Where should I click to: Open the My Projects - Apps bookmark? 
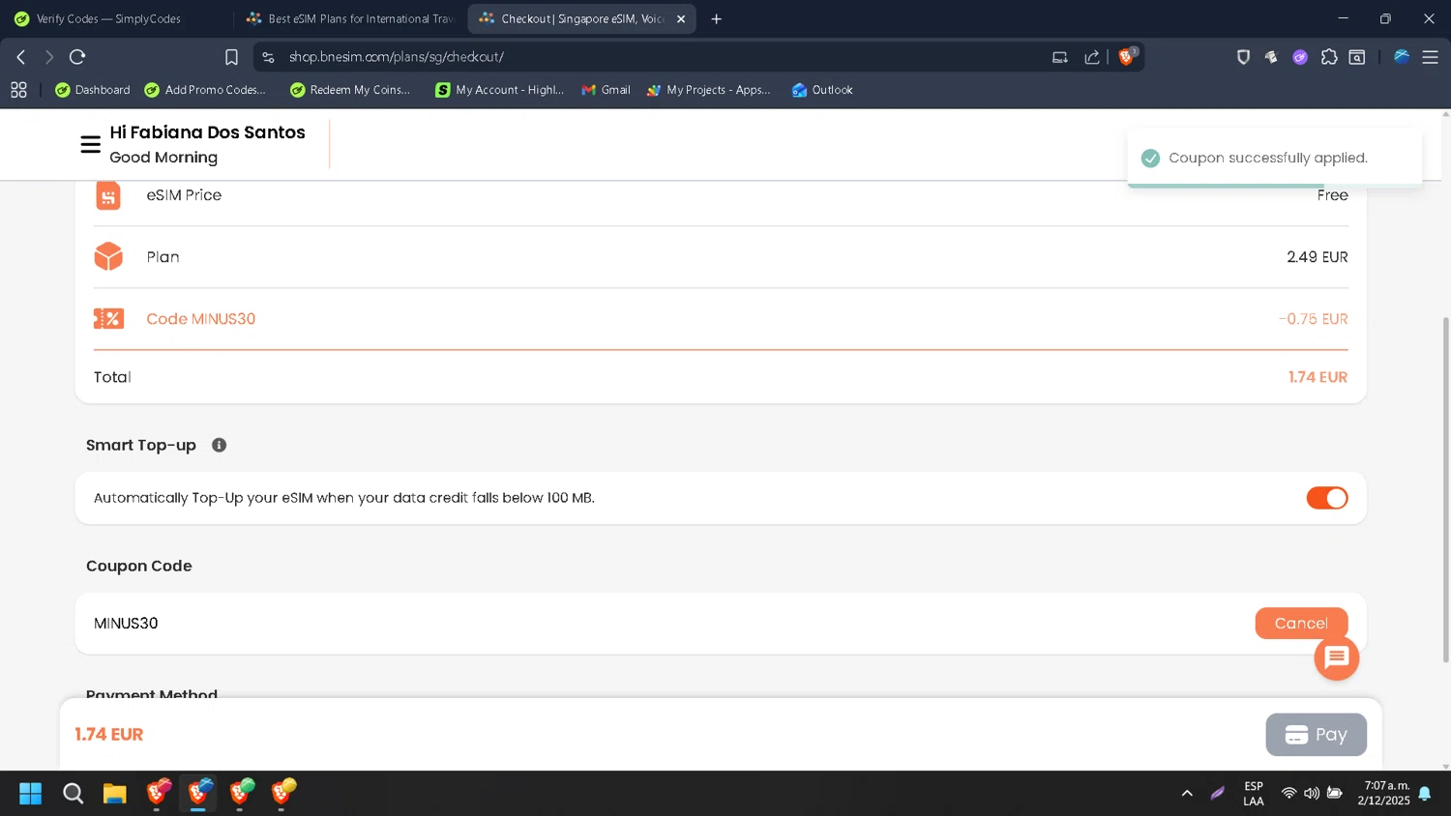[x=709, y=90]
